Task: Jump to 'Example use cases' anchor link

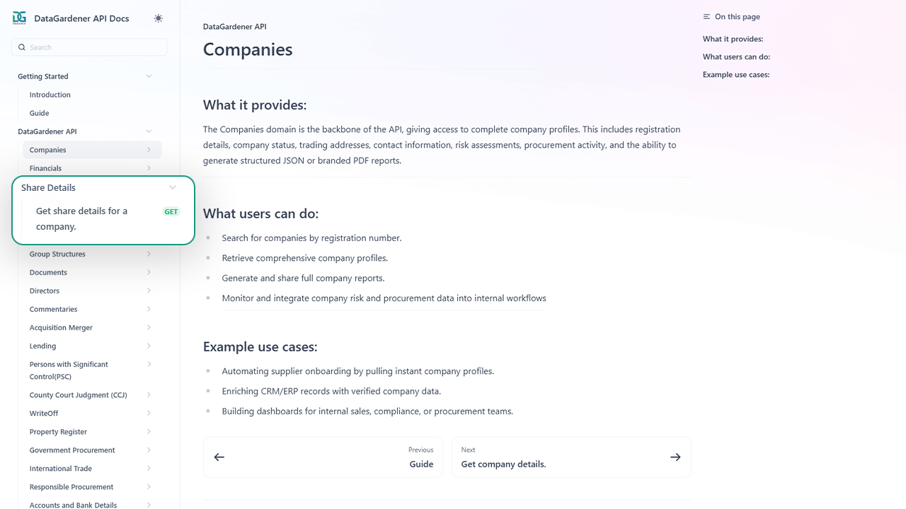Action: pyautogui.click(x=736, y=75)
